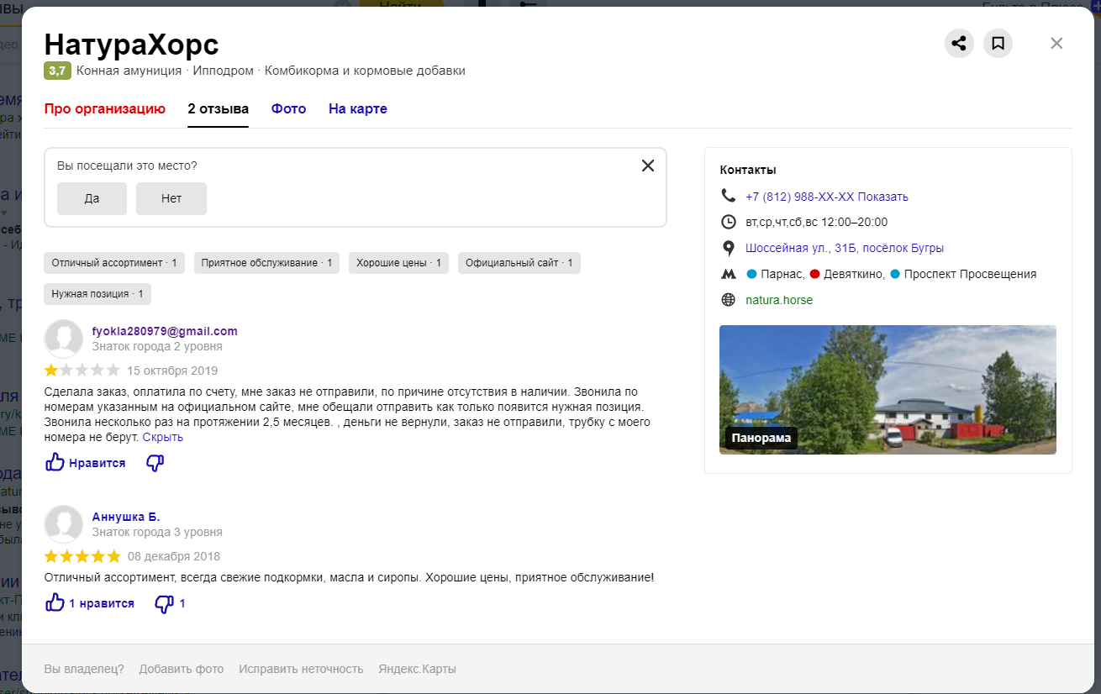The width and height of the screenshot is (1101, 694).
Task: Answer 'Да' to visited place question
Action: tap(92, 198)
